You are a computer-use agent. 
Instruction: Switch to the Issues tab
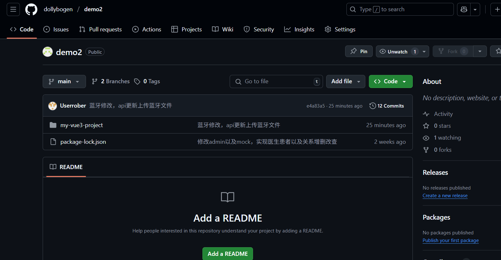pos(56,29)
